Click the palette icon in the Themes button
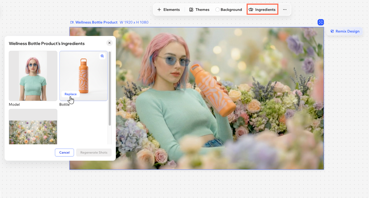This screenshot has height=198, width=369. pos(191,10)
